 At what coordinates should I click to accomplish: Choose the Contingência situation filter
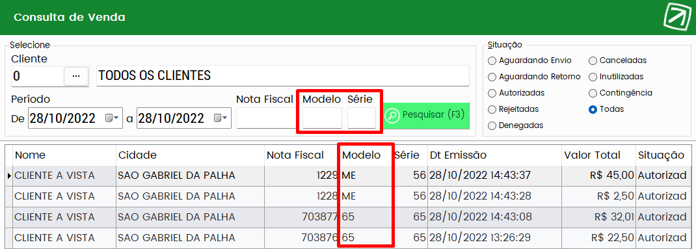[593, 93]
